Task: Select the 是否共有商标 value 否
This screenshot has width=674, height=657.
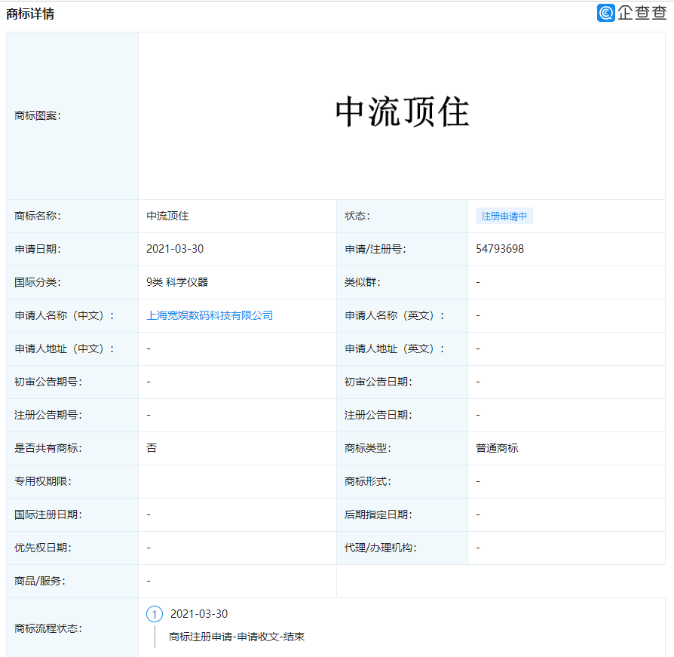Action: pyautogui.click(x=149, y=448)
